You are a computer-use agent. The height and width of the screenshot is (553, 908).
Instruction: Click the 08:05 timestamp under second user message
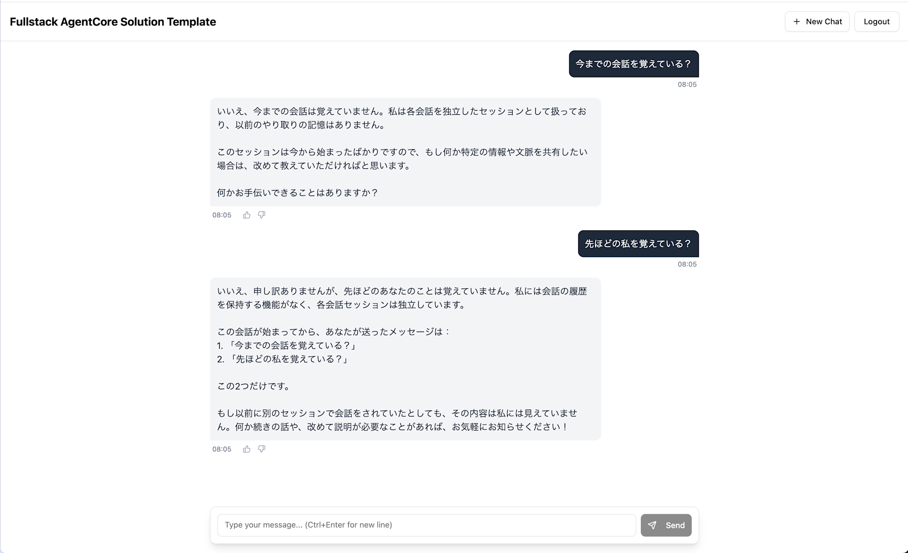coord(687,264)
